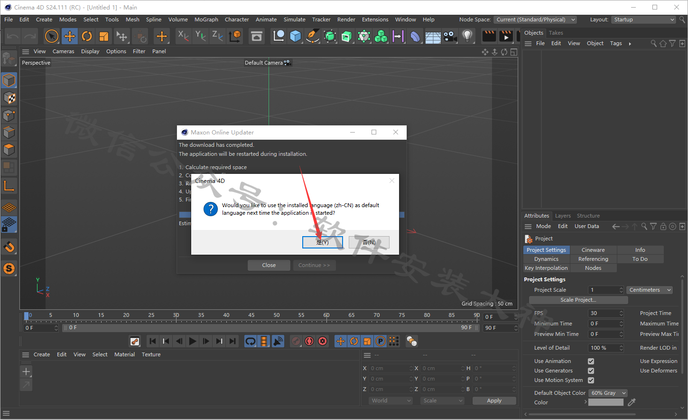Image resolution: width=688 pixels, height=420 pixels.
Task: Switch to the Takes tab
Action: (x=556, y=33)
